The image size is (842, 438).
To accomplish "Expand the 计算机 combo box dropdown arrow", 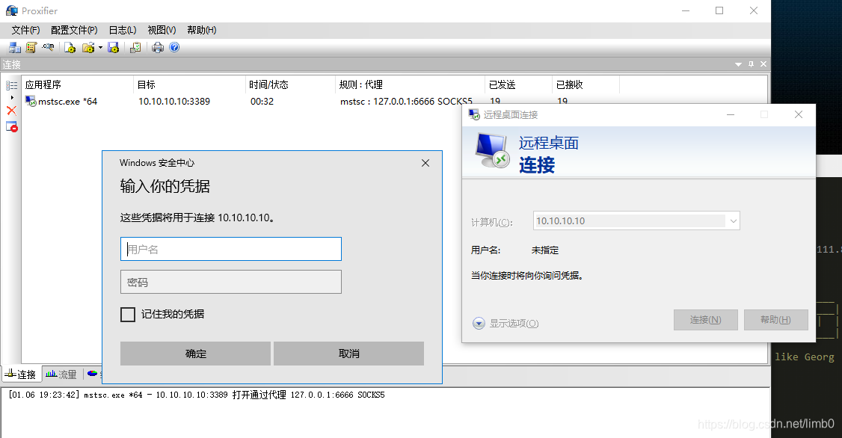I will coord(733,221).
